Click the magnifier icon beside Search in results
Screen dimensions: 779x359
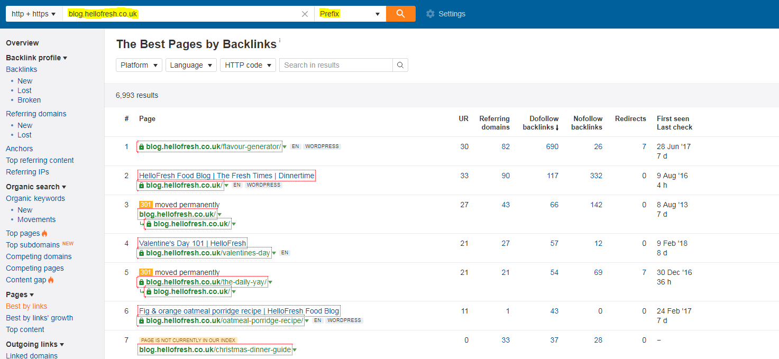pyautogui.click(x=400, y=65)
